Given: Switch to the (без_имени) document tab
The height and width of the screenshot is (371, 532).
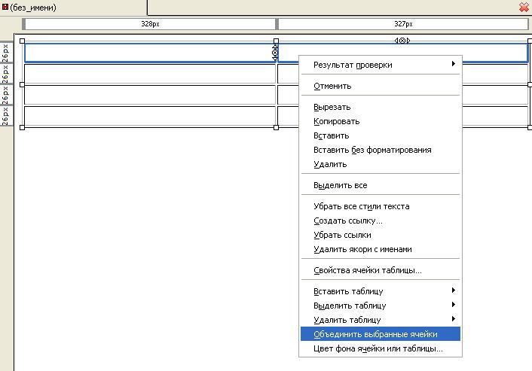Looking at the screenshot, I should pyautogui.click(x=73, y=8).
